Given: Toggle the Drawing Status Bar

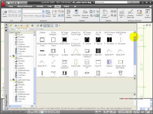Looking at the screenshot, I should [130, 14].
